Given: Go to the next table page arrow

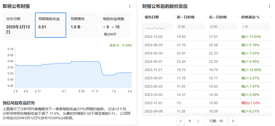Looking at the screenshot, I should (x=233, y=121).
